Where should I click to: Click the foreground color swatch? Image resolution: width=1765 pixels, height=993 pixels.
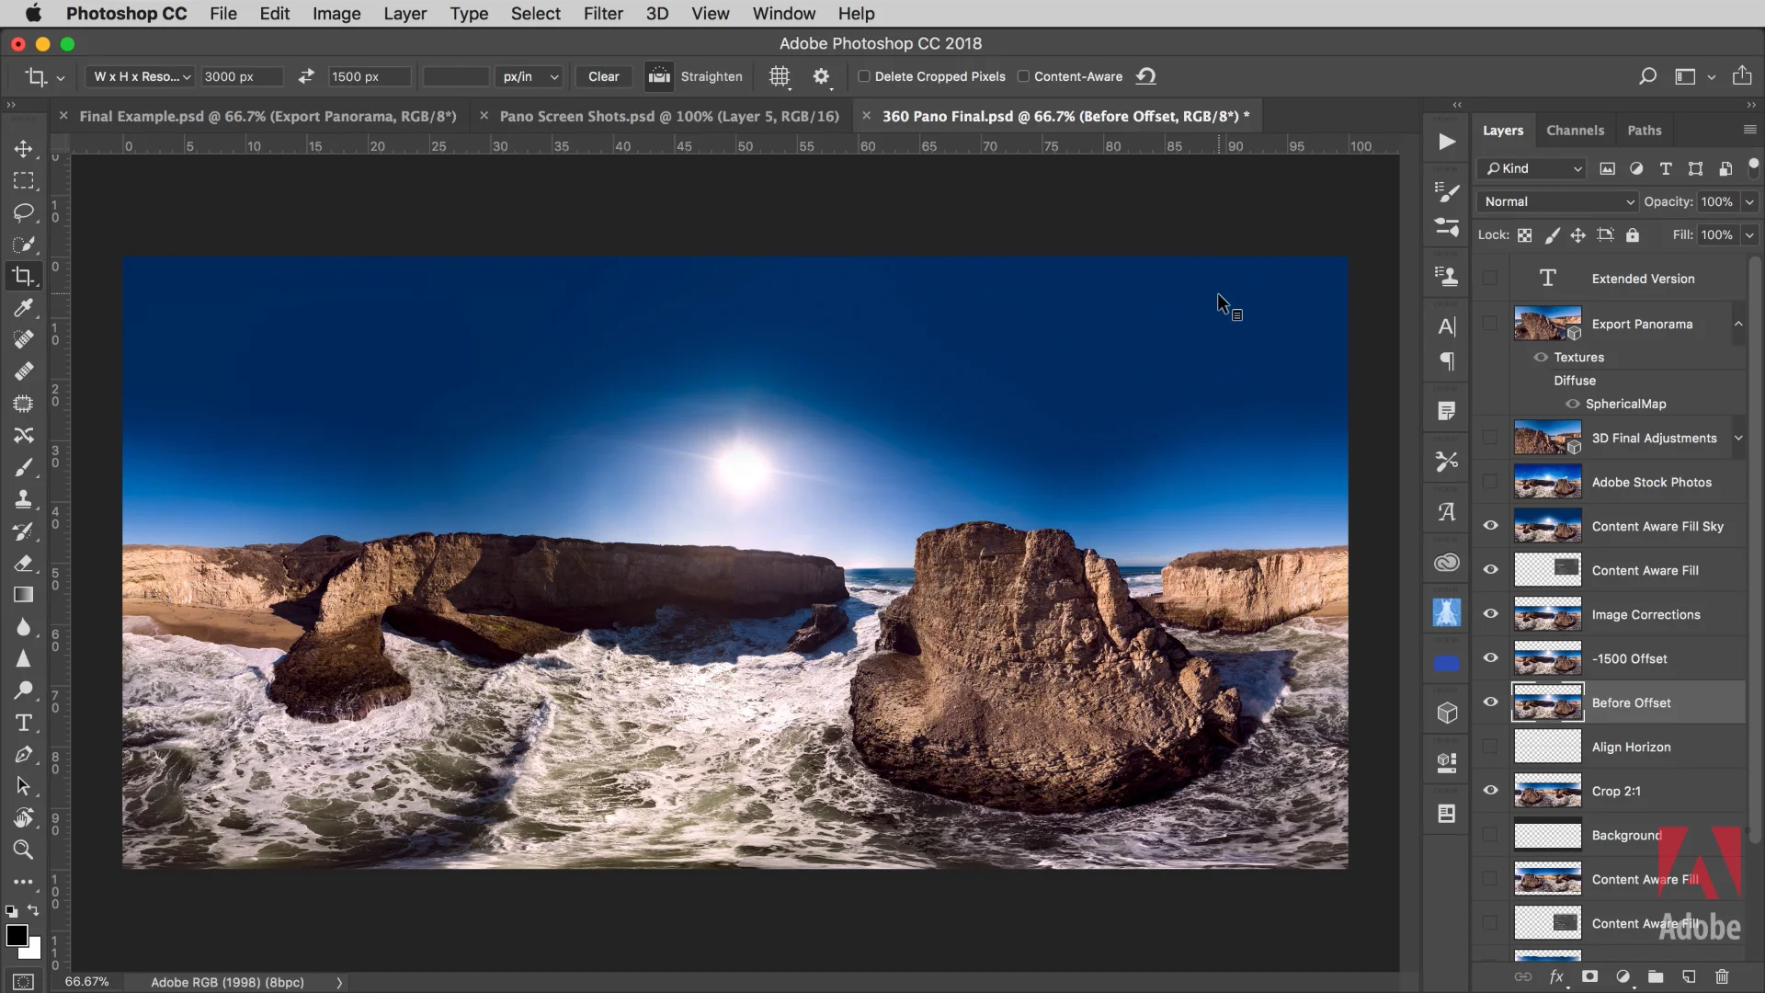(16, 935)
